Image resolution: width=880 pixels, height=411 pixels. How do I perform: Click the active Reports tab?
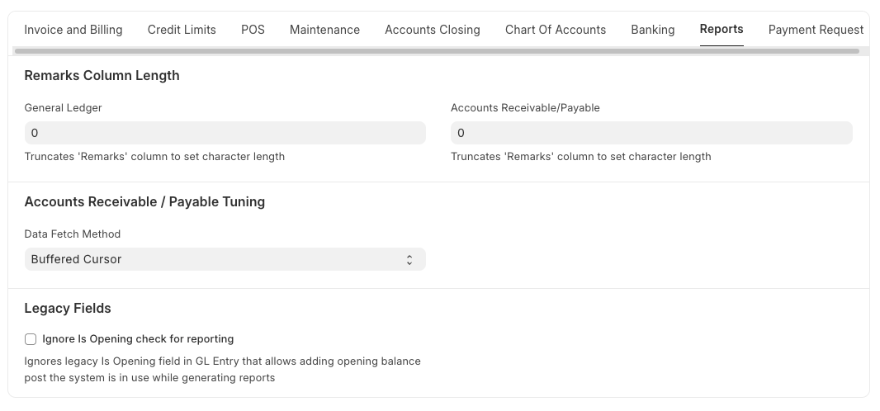click(x=722, y=30)
